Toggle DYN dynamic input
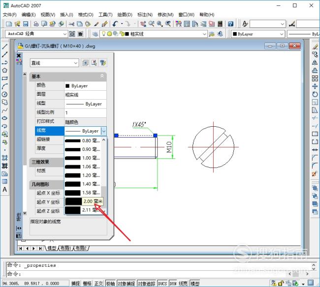The image size is (320, 287). pos(173,284)
